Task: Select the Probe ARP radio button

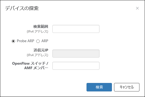Action: tap(13, 41)
